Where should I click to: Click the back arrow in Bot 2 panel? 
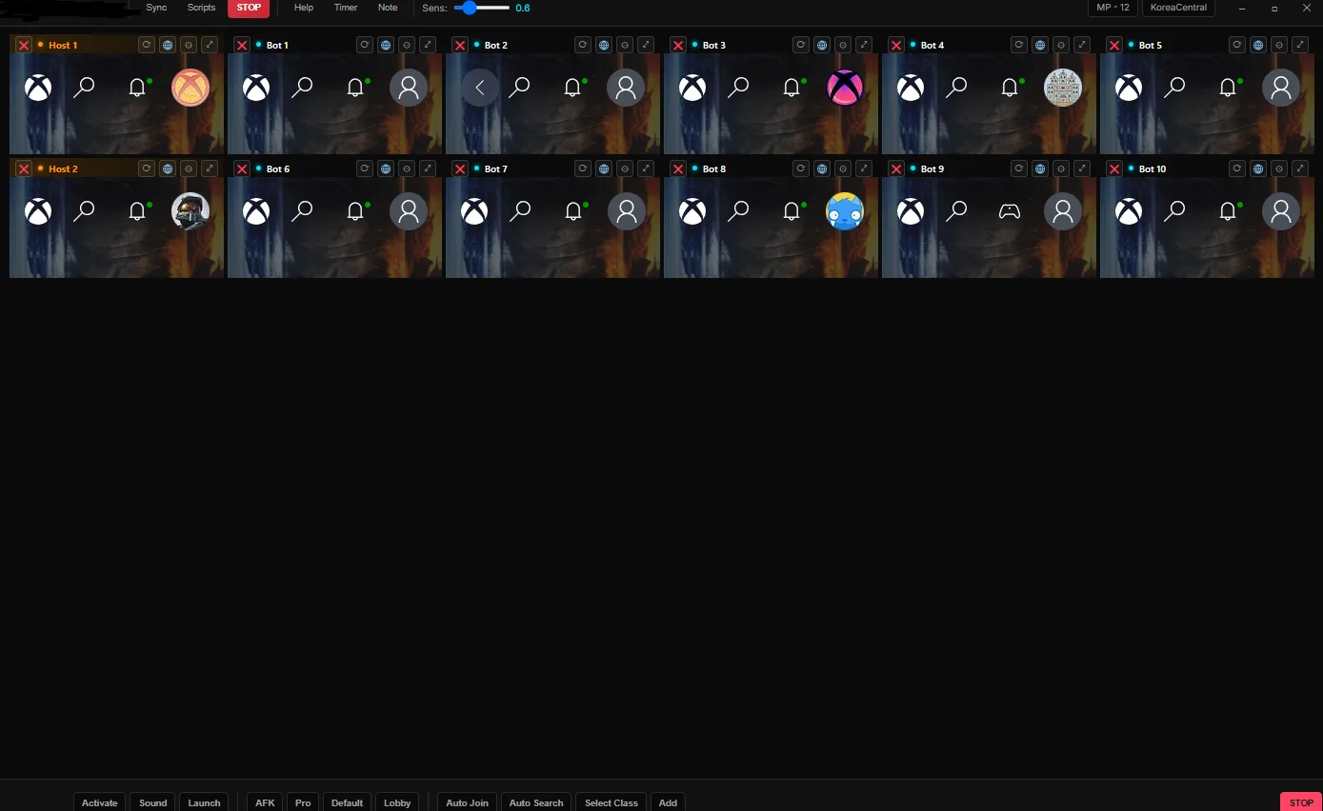[x=480, y=88]
